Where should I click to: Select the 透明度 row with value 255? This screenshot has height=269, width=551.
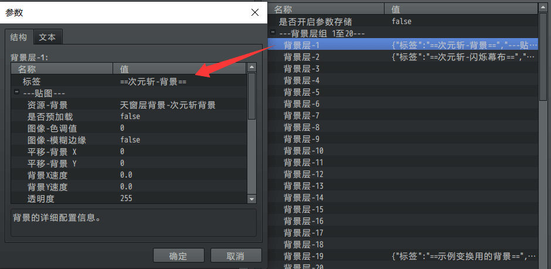click(129, 199)
